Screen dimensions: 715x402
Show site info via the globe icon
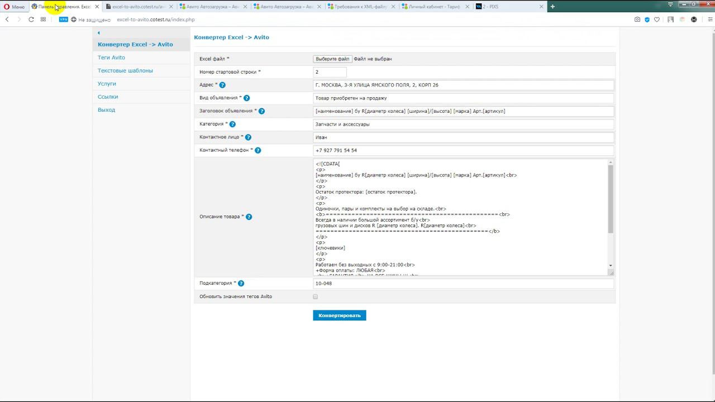(x=74, y=20)
